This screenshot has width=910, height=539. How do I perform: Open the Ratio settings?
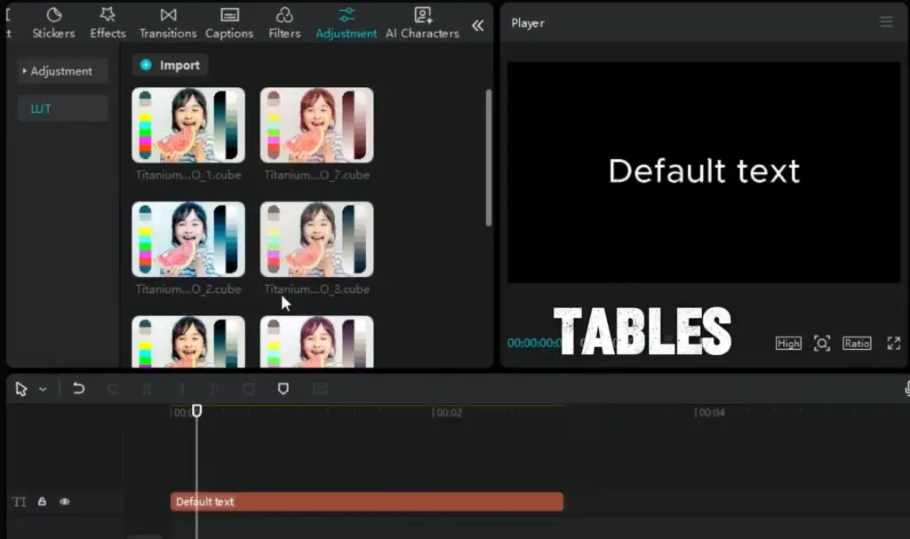[856, 344]
